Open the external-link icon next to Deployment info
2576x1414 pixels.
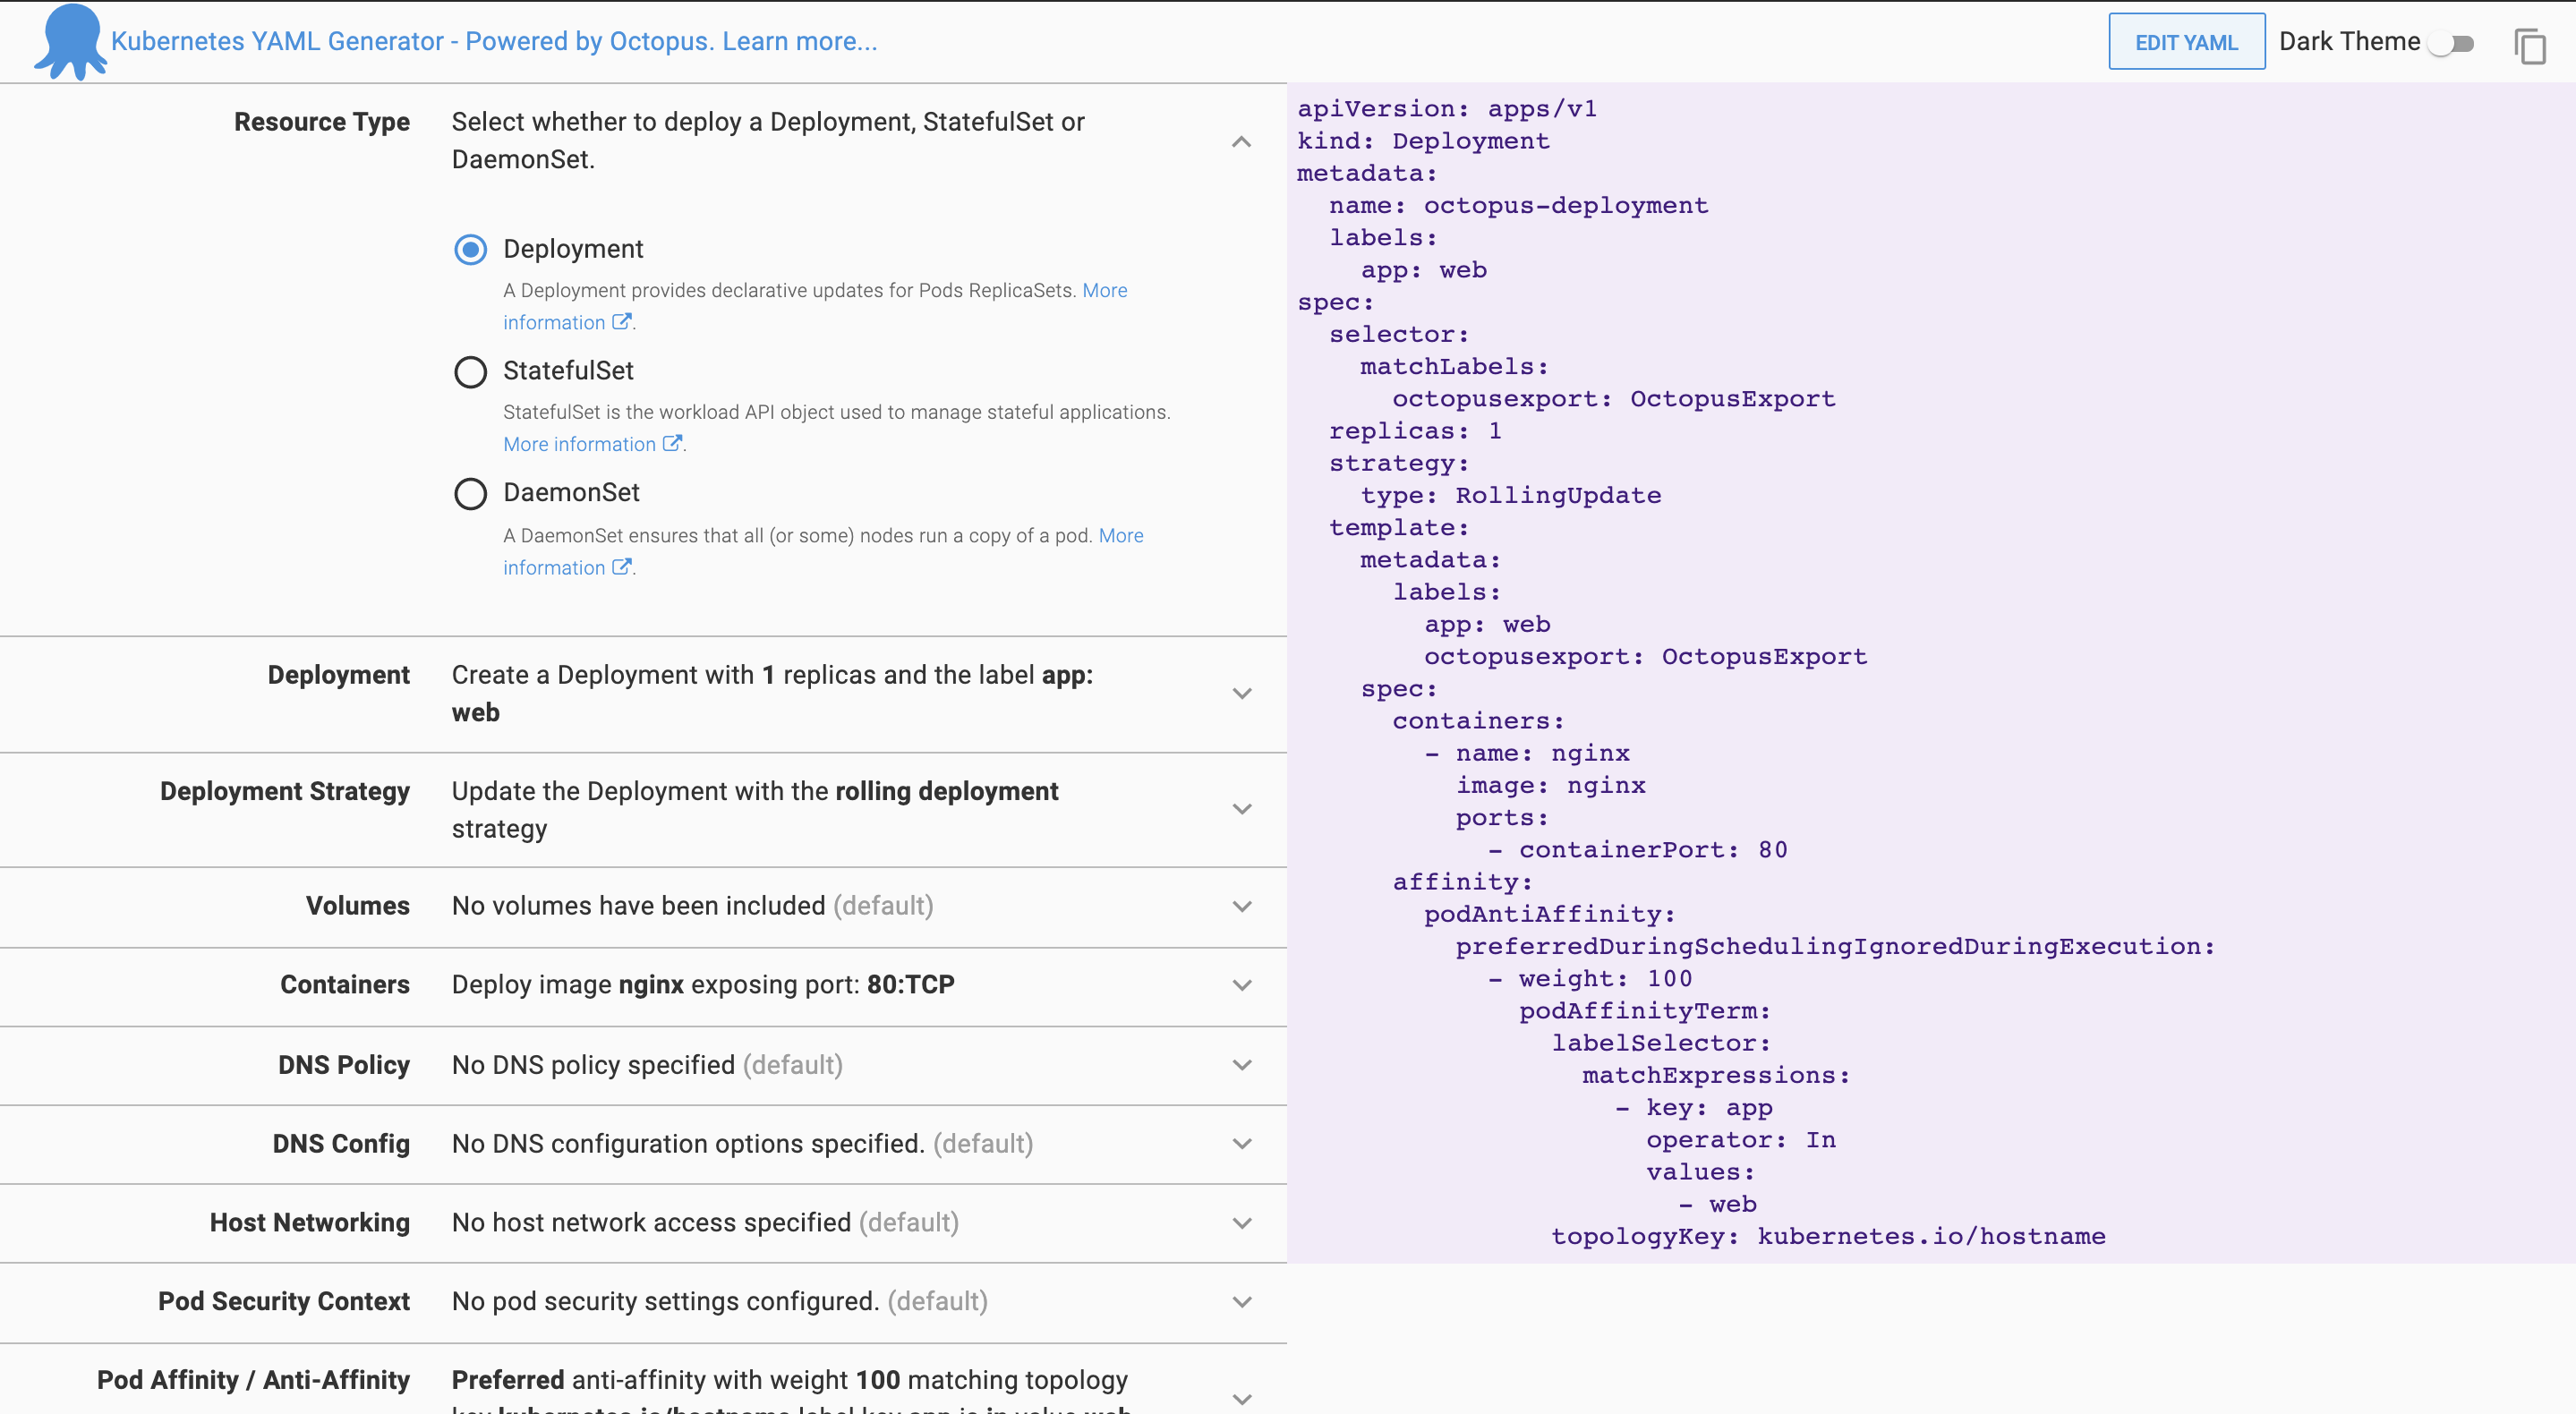coord(622,322)
